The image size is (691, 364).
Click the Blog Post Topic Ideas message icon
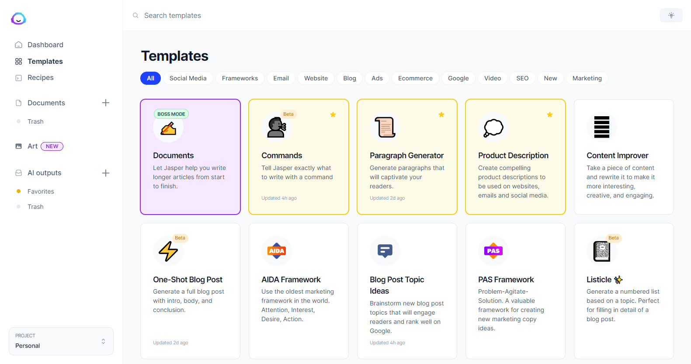[x=385, y=251]
